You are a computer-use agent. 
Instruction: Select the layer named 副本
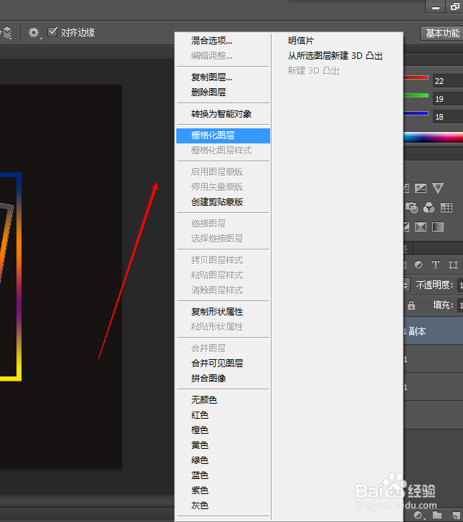(x=433, y=331)
